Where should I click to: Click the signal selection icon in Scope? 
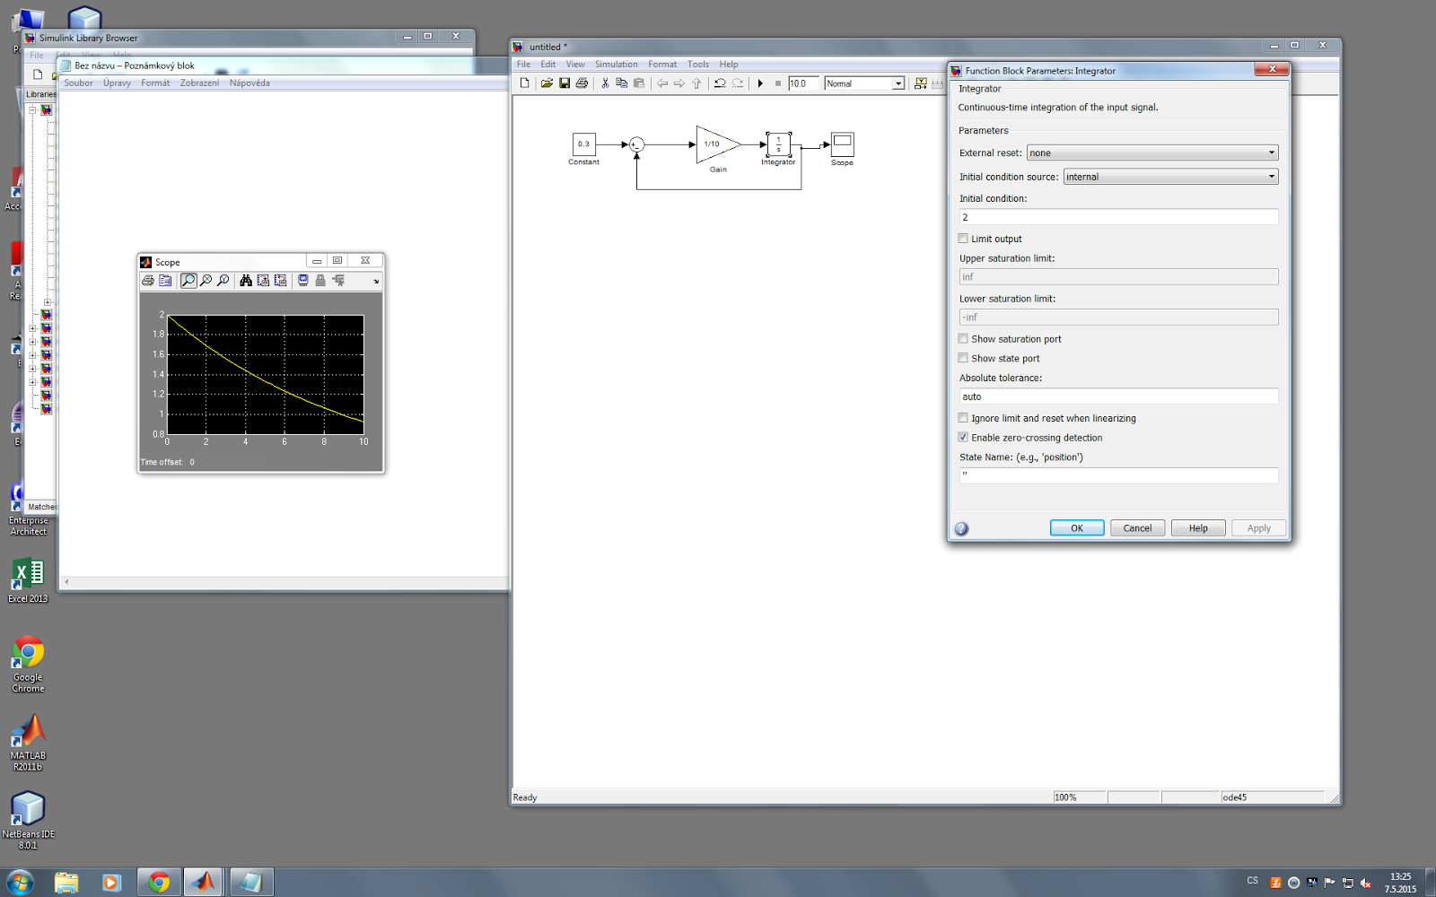pyautogui.click(x=338, y=281)
